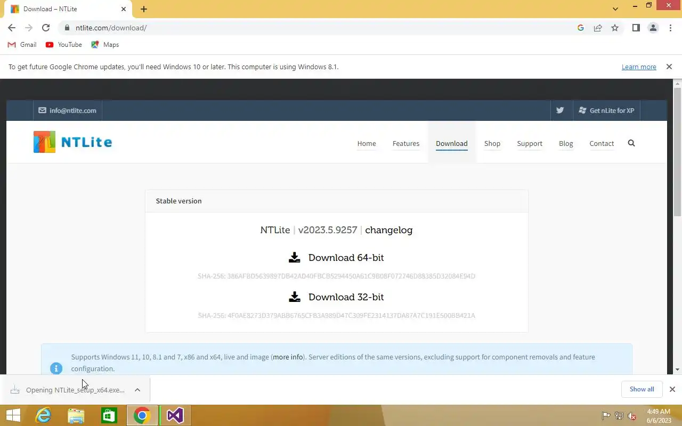Click the NTLite logo
682x426 pixels.
click(x=73, y=142)
